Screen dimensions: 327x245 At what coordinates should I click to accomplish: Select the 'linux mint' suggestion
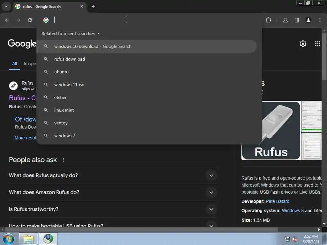pos(147,110)
